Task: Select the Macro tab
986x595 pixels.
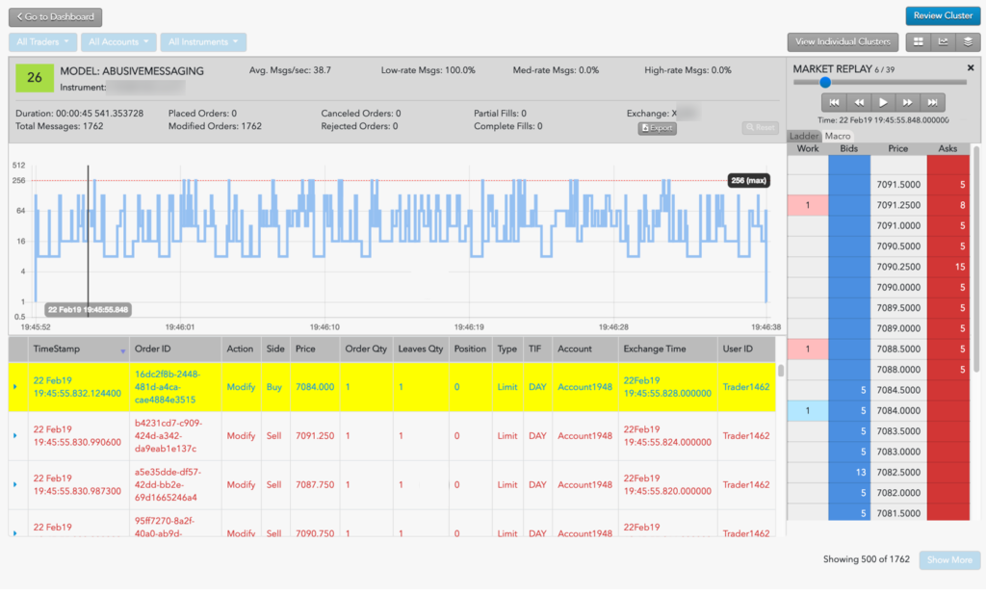Action: (x=838, y=136)
